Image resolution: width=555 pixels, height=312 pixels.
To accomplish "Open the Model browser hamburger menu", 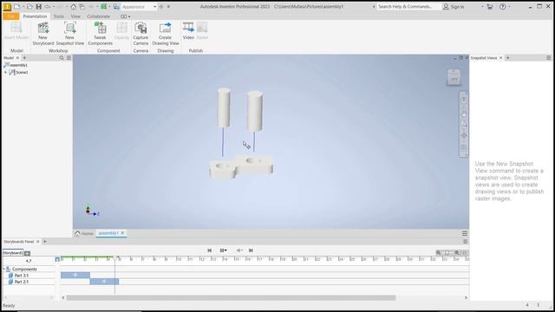I will 69,58.
